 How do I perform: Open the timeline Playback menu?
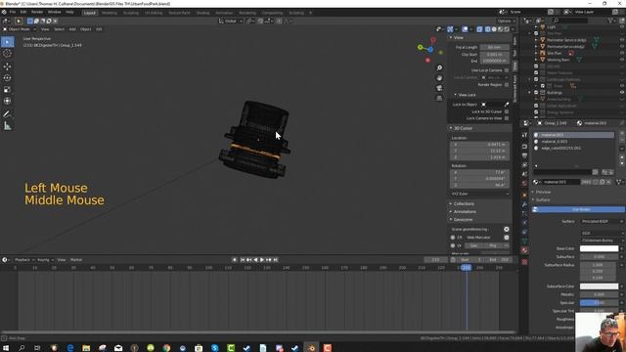click(x=23, y=260)
